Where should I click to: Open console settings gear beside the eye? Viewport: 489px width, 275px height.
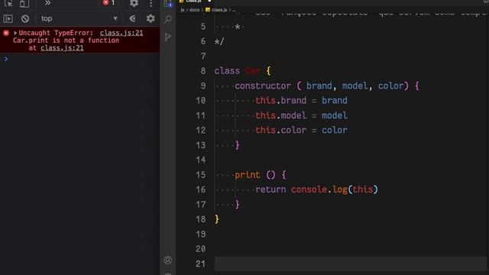point(151,18)
